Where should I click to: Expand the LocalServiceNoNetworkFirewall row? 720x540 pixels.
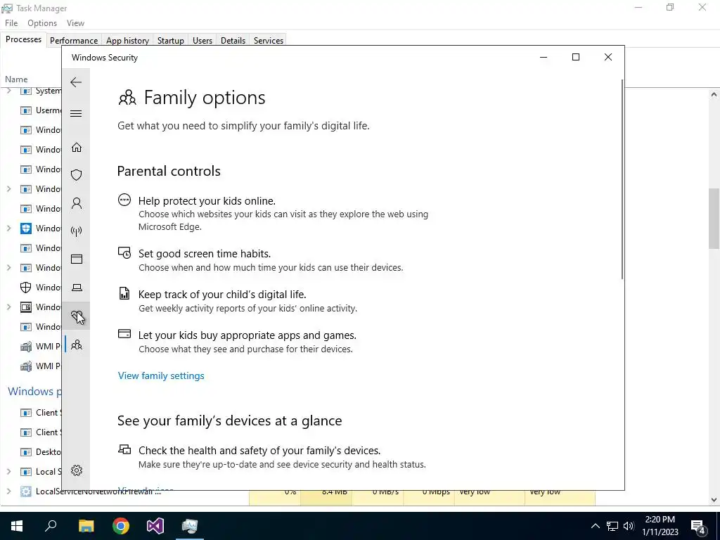[8, 491]
